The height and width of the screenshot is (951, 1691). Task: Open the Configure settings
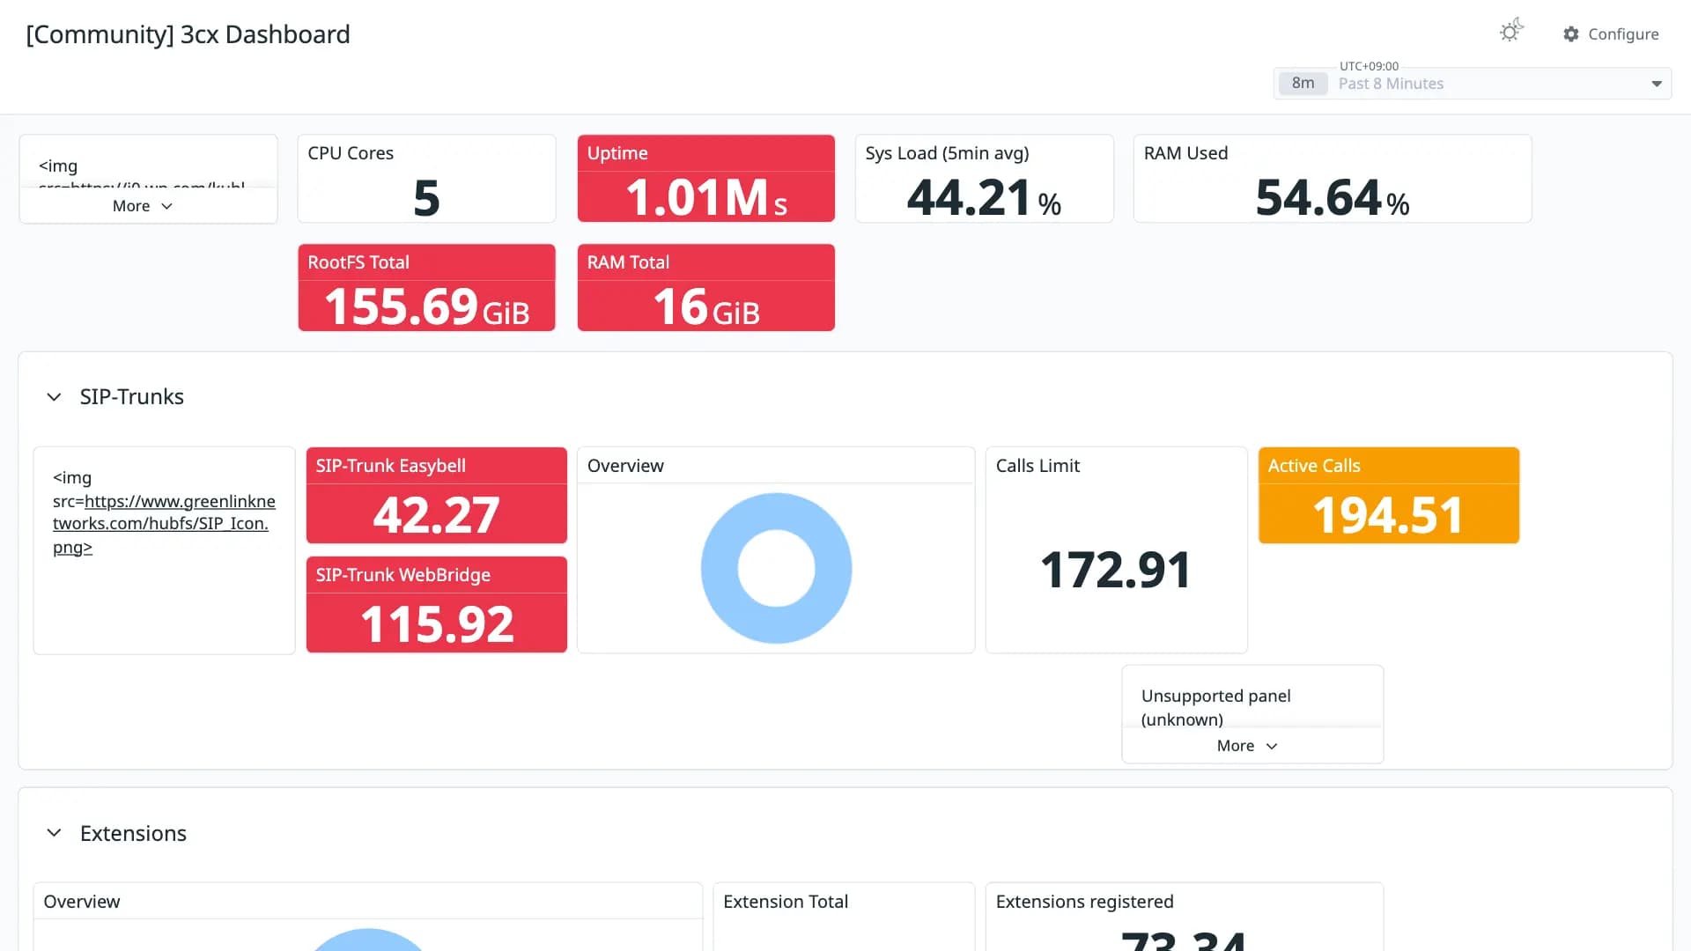[x=1611, y=33]
